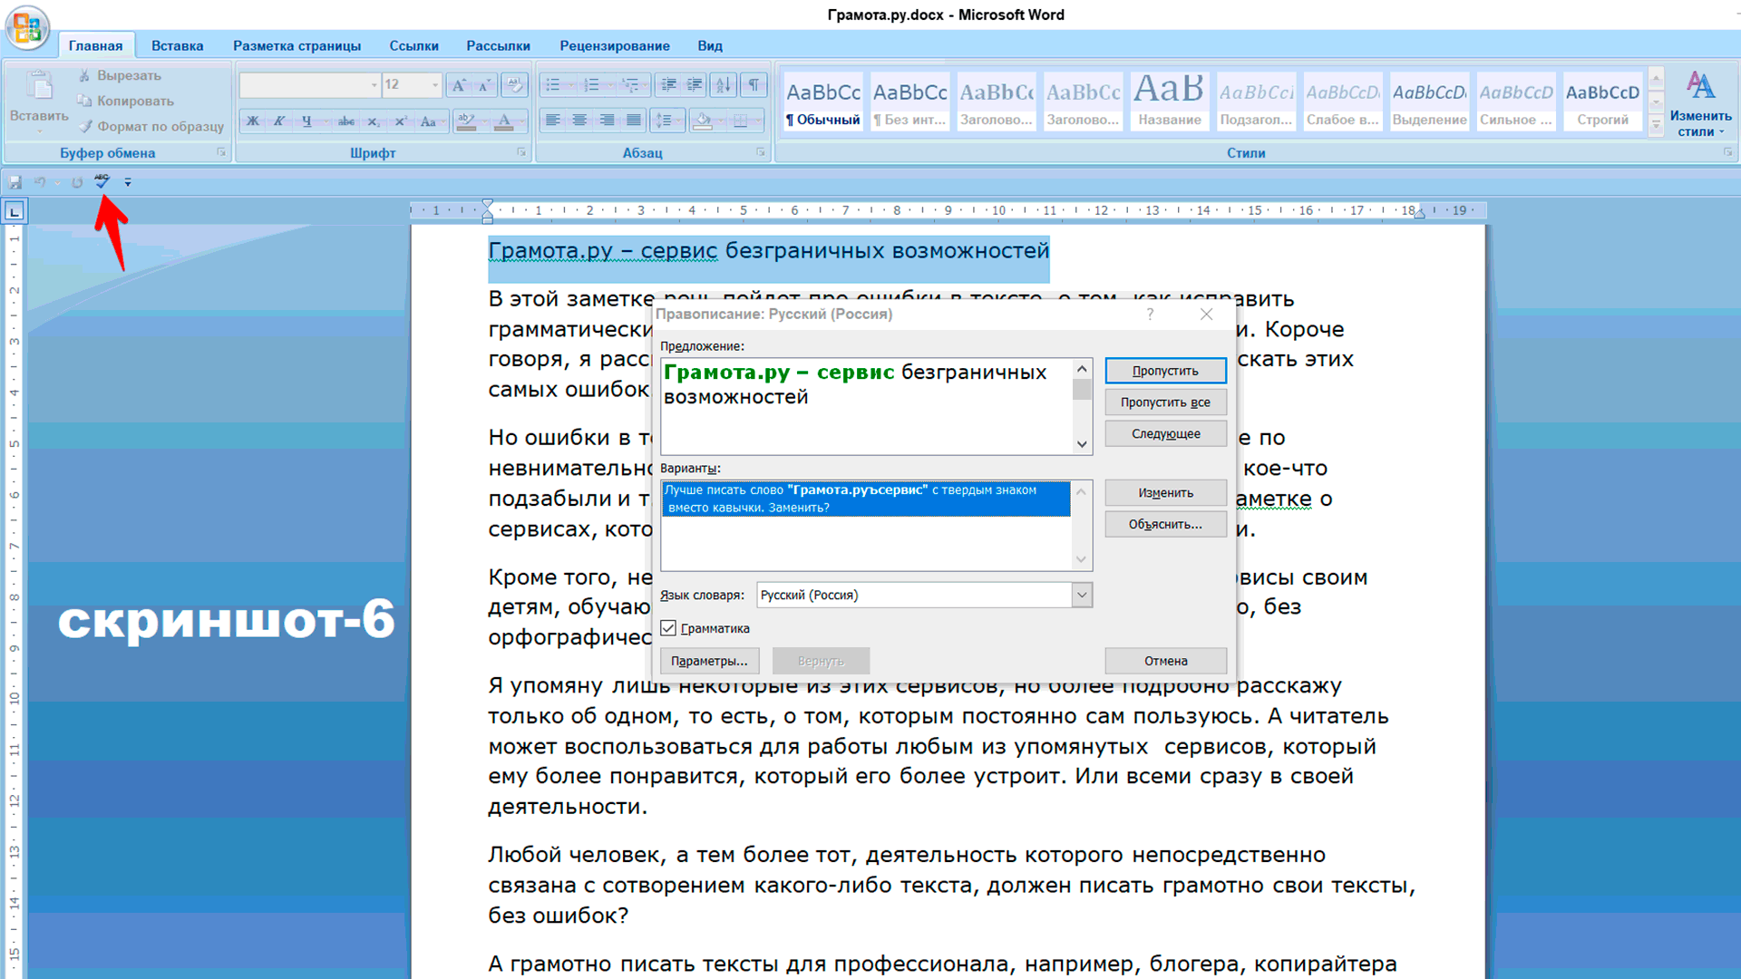
Task: Click the Пропустить button
Action: (x=1165, y=371)
